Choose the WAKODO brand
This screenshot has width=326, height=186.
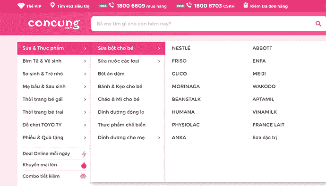click(x=264, y=86)
